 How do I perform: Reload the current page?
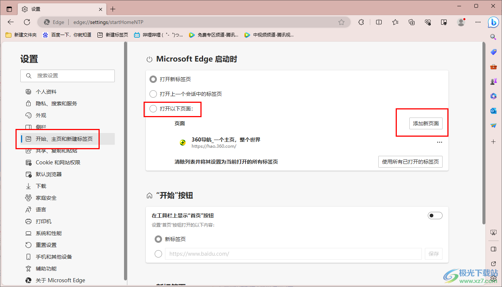point(27,22)
